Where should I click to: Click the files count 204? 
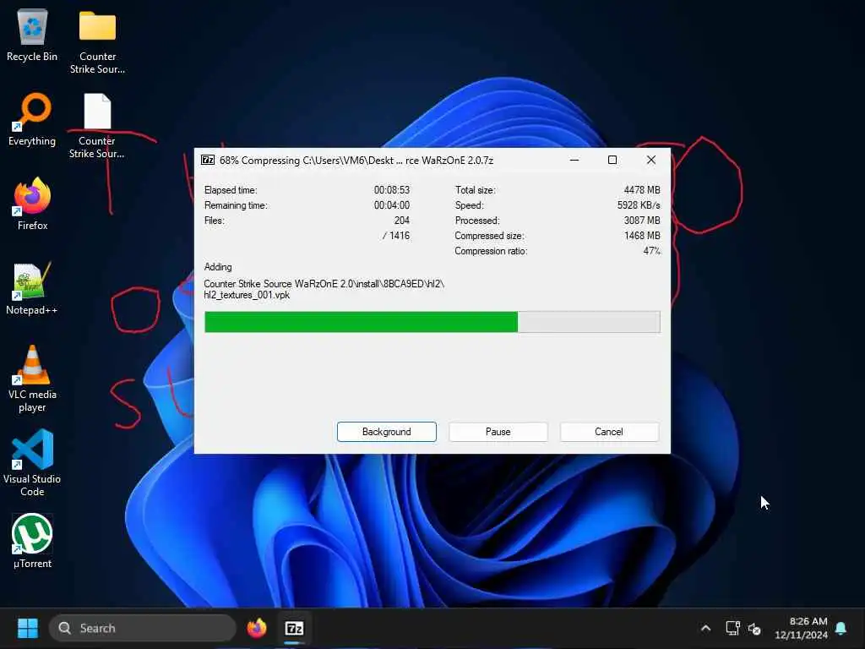point(401,221)
